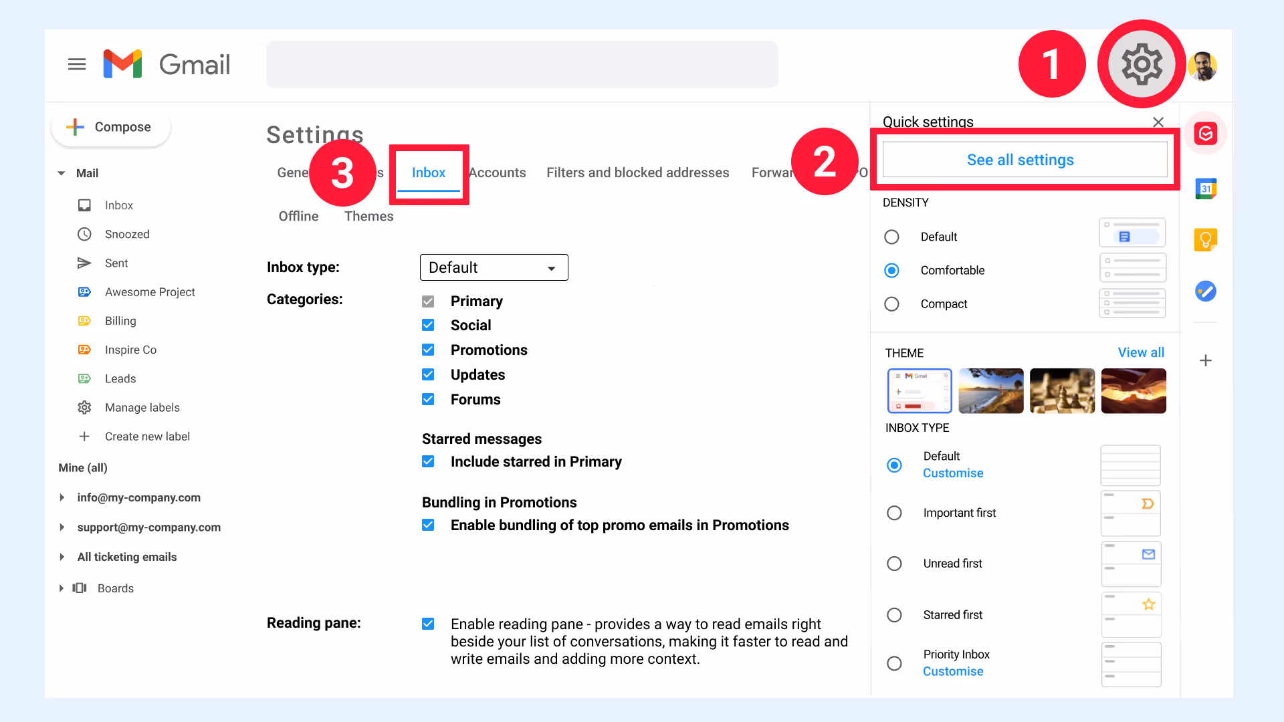The image size is (1284, 722).
Task: Open Google Tasks side panel icon
Action: (1206, 291)
